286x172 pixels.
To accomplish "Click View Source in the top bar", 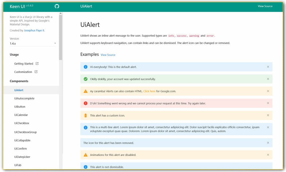I will 265,6.
